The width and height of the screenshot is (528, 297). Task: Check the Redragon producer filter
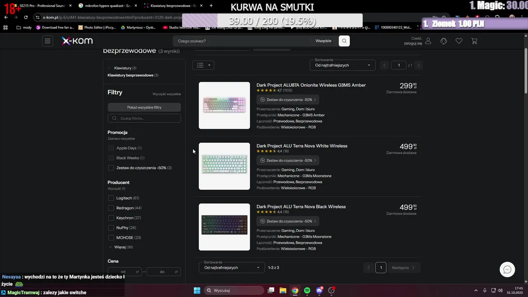pyautogui.click(x=111, y=208)
